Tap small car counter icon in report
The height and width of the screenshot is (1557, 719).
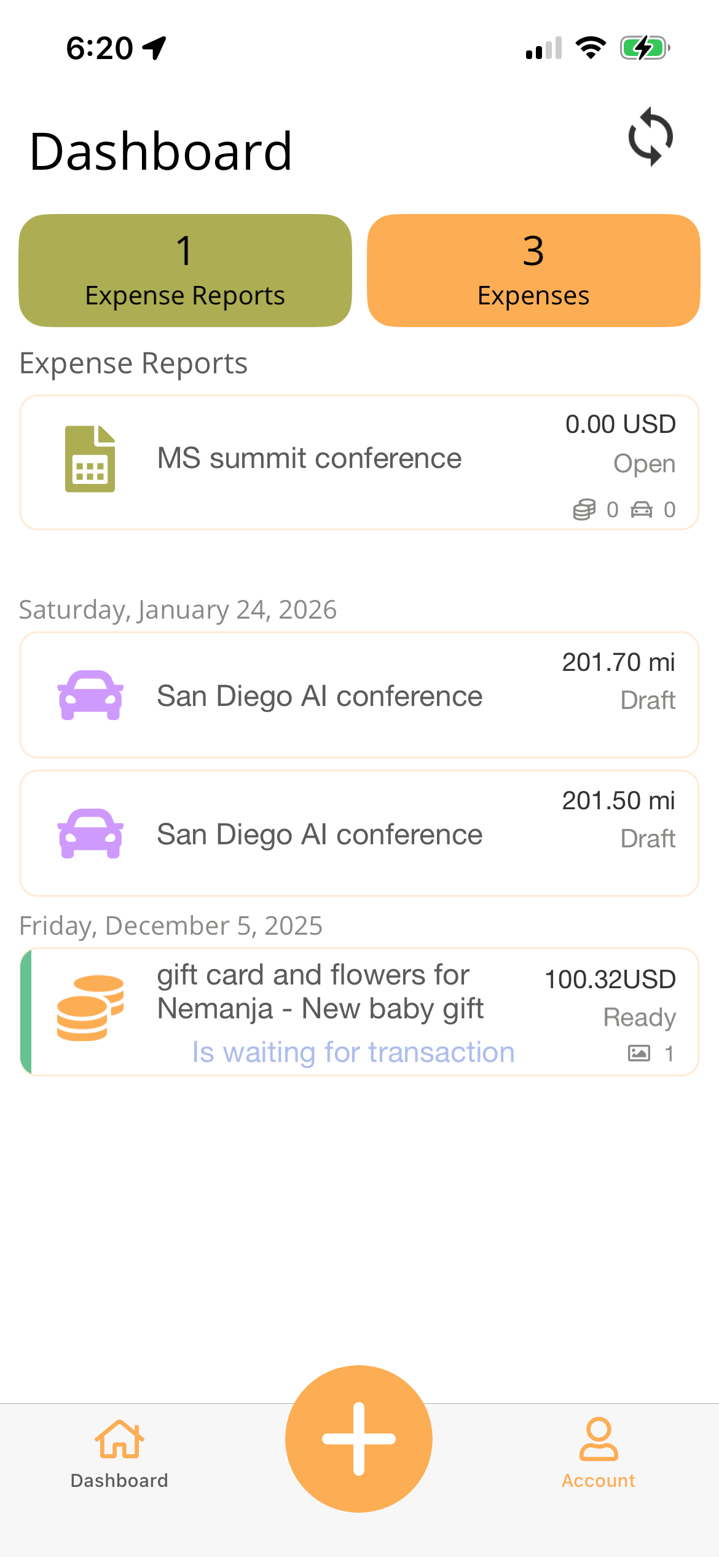pyautogui.click(x=642, y=509)
